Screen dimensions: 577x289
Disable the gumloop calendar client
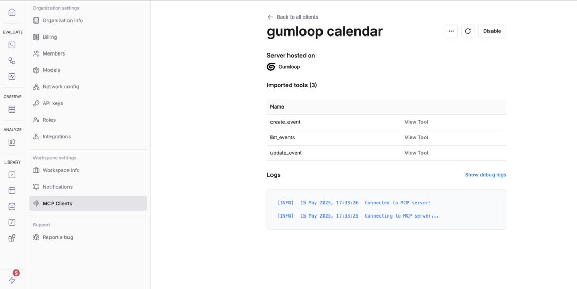pos(492,31)
